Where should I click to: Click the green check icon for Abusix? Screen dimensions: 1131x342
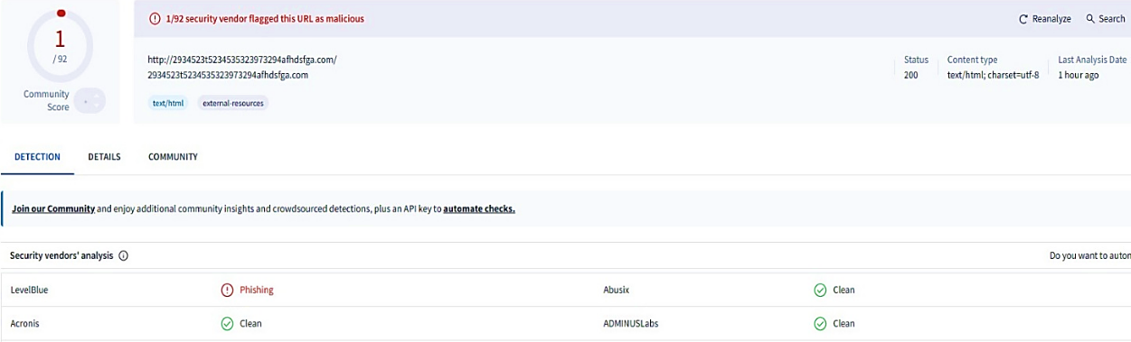point(820,290)
